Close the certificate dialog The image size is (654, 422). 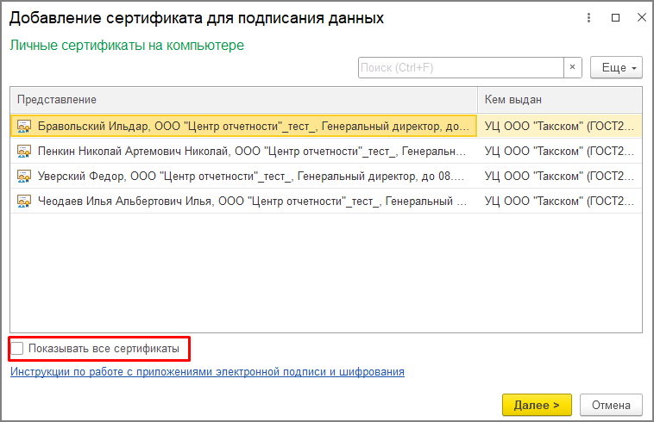pyautogui.click(x=642, y=17)
